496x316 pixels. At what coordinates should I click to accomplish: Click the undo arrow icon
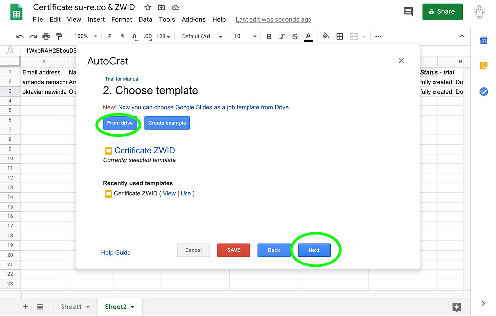20,36
